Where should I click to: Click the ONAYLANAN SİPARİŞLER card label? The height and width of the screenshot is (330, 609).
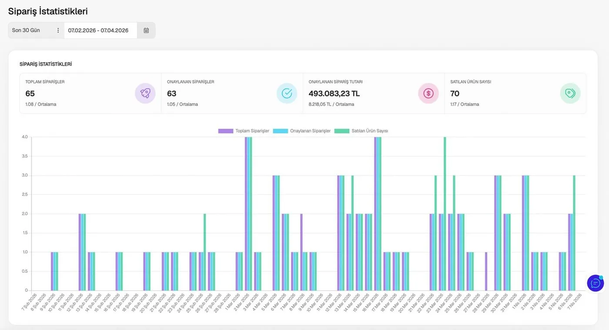[191, 82]
